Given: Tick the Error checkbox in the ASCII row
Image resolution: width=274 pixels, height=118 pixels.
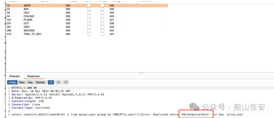Looking at the screenshot, I should pos(89,6).
